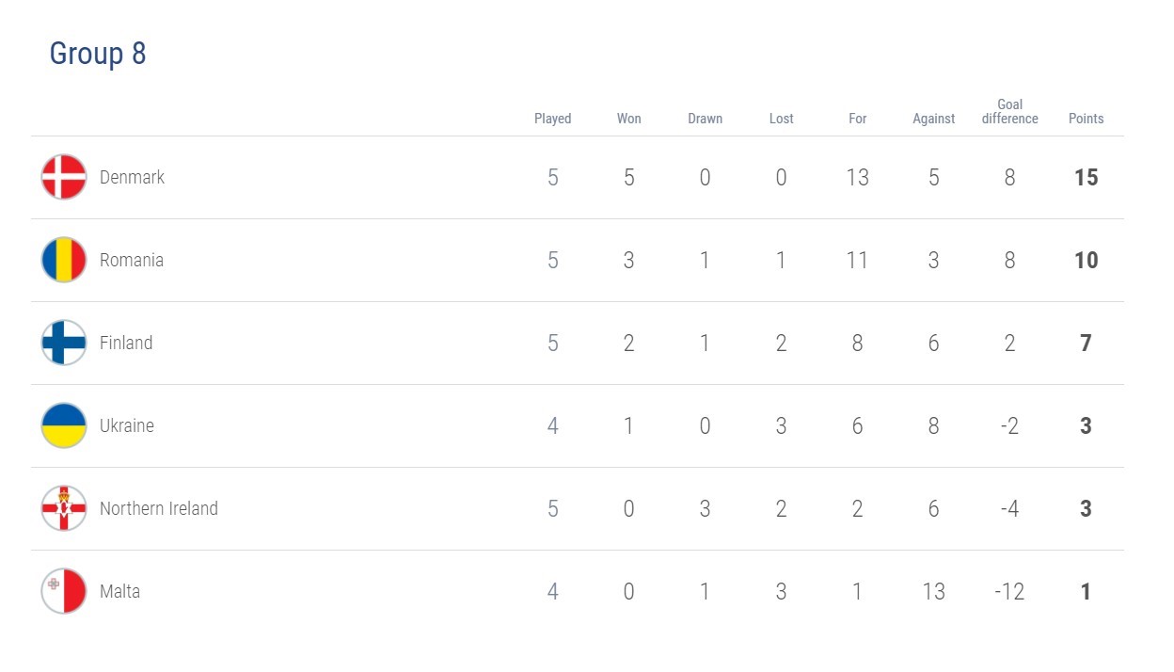Select the Ukraine team name
Screen dimensions: 1174x672
127,425
